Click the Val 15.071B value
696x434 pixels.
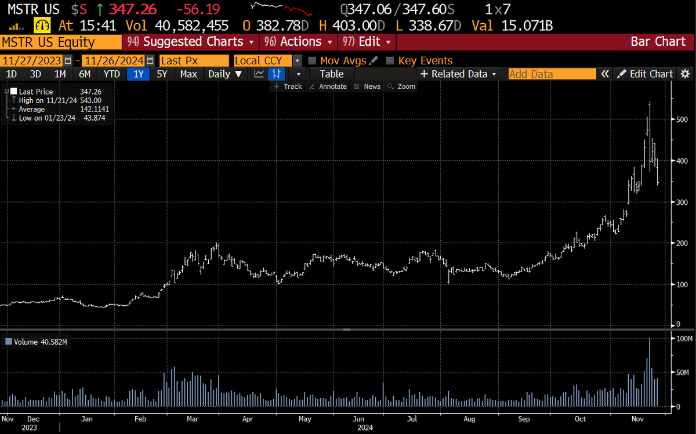point(511,26)
